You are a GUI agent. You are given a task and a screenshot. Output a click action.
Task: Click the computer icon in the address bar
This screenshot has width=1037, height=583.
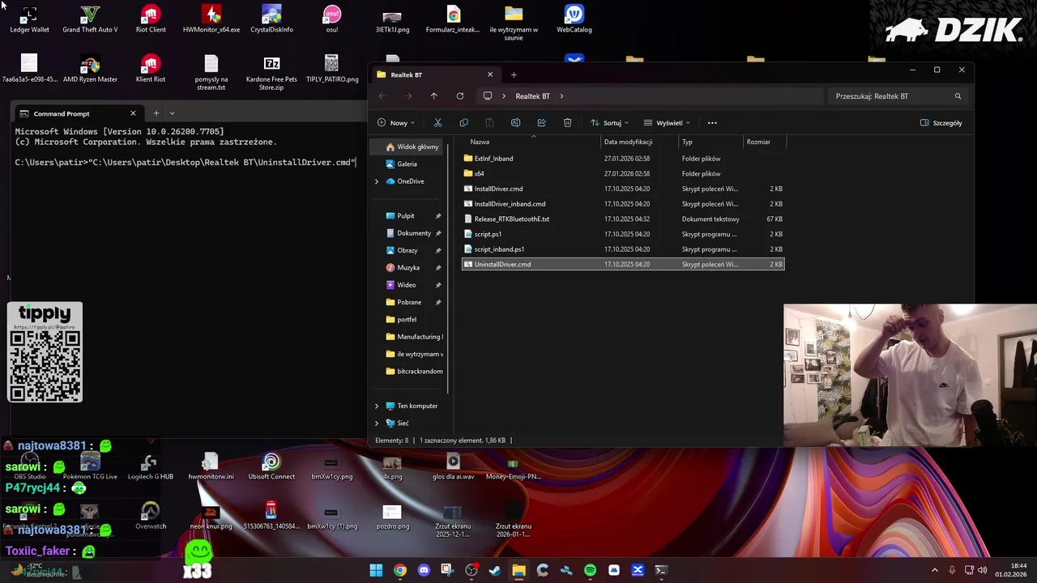click(488, 96)
